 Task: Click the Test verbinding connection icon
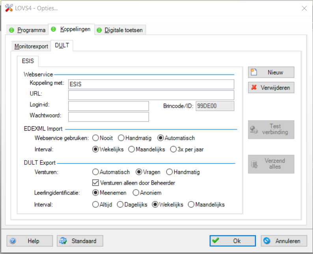(x=254, y=129)
